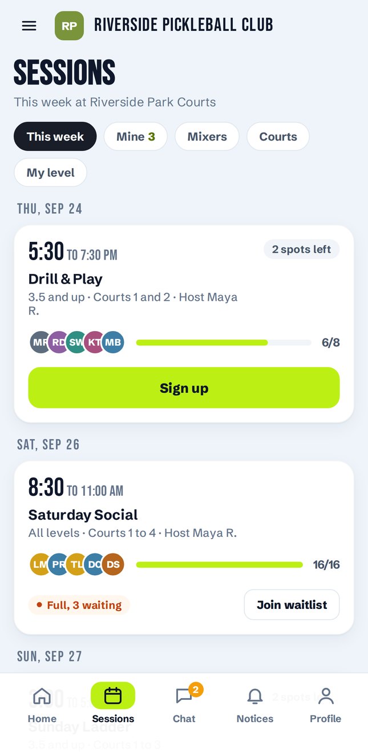The height and width of the screenshot is (753, 368).
Task: Tap DS avatar in Saturday Social
Action: (x=113, y=564)
